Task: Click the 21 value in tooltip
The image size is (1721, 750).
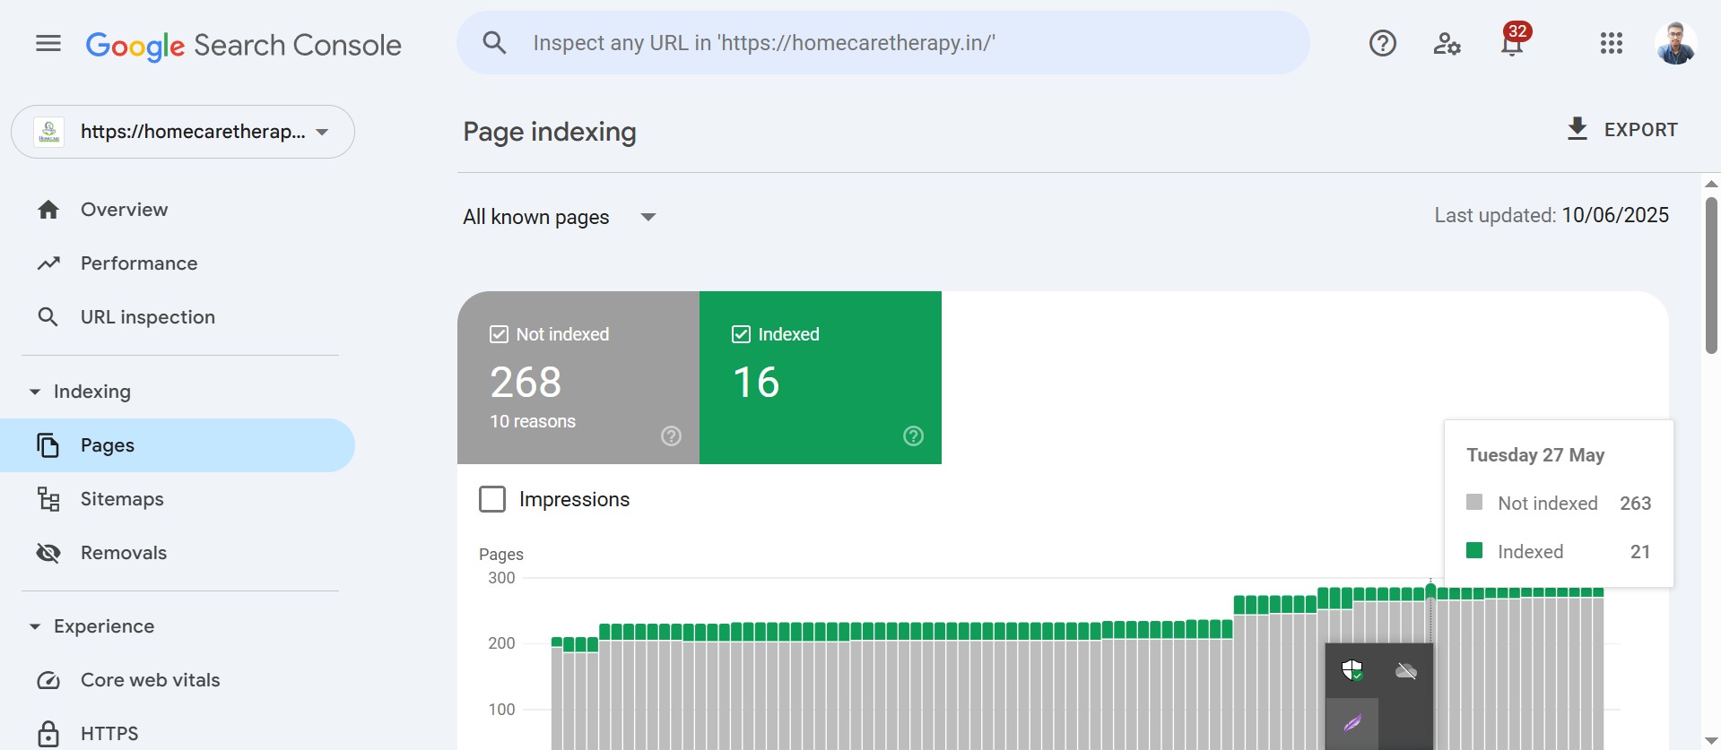Action: [1640, 552]
